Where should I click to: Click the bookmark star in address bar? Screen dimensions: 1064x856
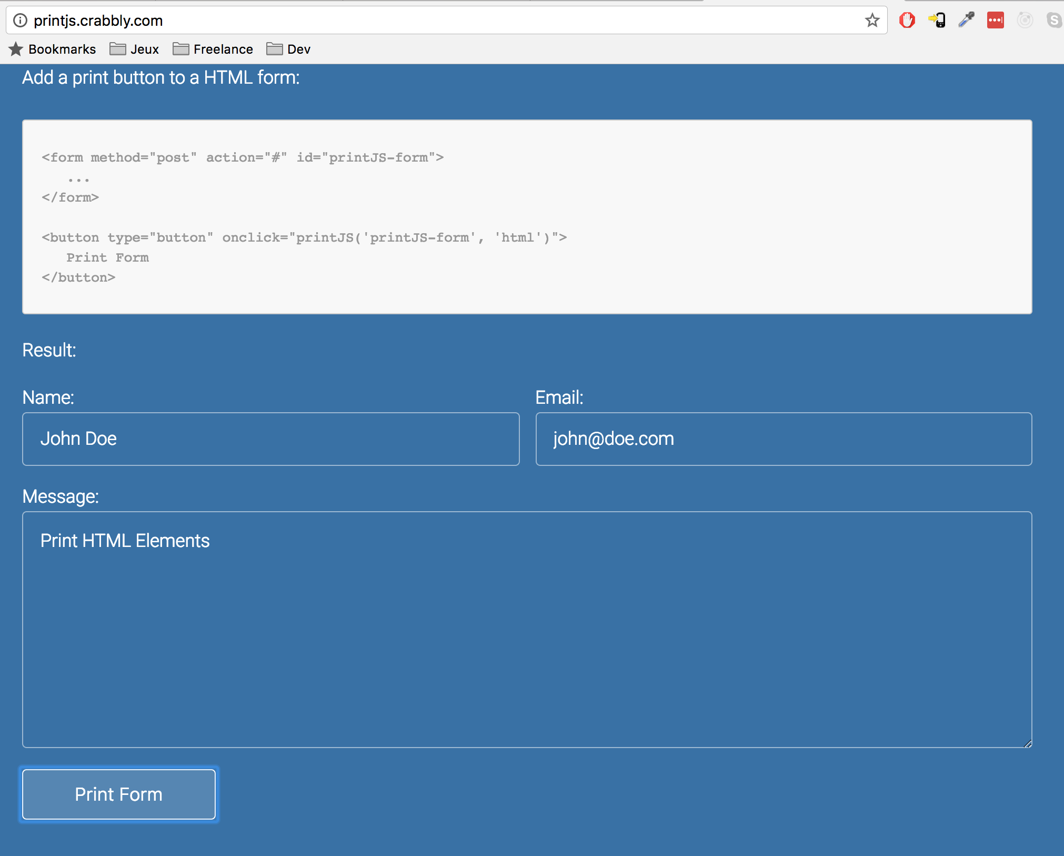tap(872, 21)
